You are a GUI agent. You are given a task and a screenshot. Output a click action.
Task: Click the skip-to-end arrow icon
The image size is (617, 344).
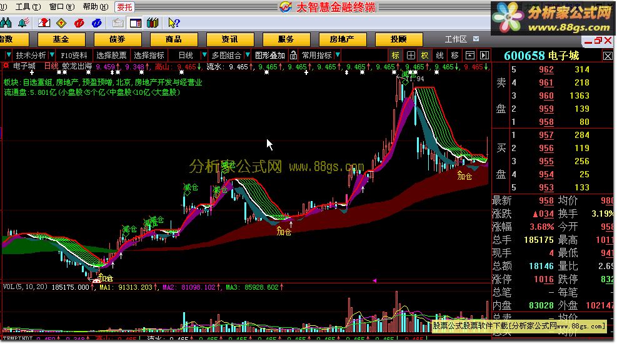click(484, 56)
